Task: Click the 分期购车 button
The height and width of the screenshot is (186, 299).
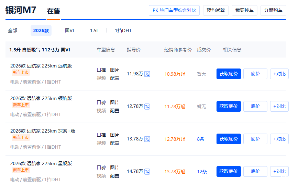Action: [273, 11]
